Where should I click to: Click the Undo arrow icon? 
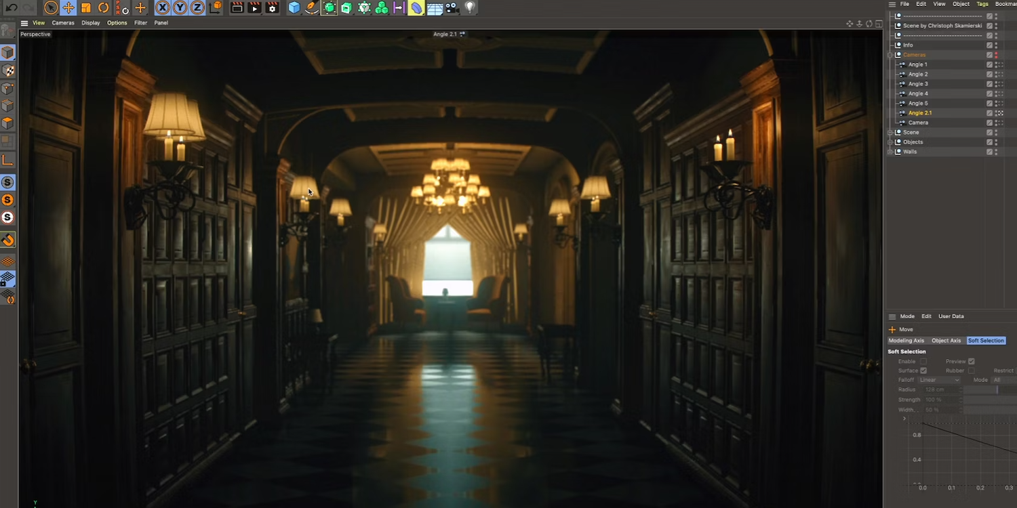click(x=12, y=7)
